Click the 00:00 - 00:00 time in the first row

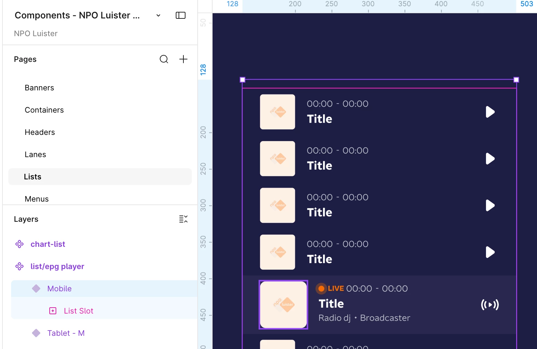(338, 104)
